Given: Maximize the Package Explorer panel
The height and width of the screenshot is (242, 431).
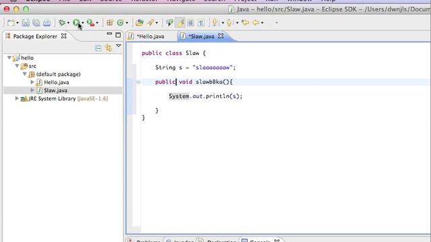Looking at the screenshot, I should pyautogui.click(x=118, y=35).
